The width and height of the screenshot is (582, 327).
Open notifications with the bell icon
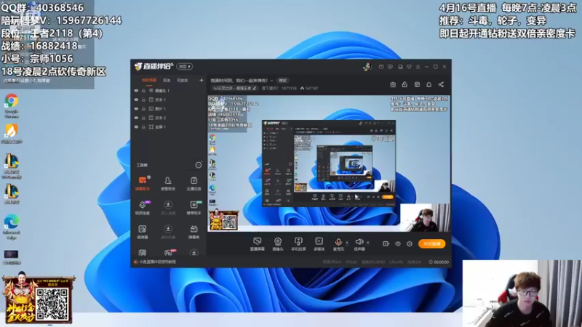[x=428, y=84]
